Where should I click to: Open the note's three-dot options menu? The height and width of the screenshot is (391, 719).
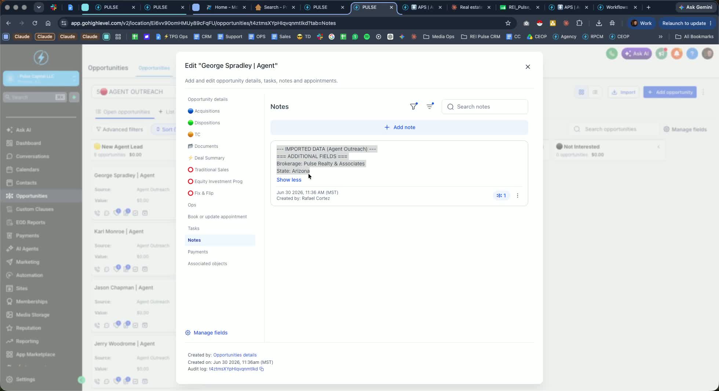518,195
